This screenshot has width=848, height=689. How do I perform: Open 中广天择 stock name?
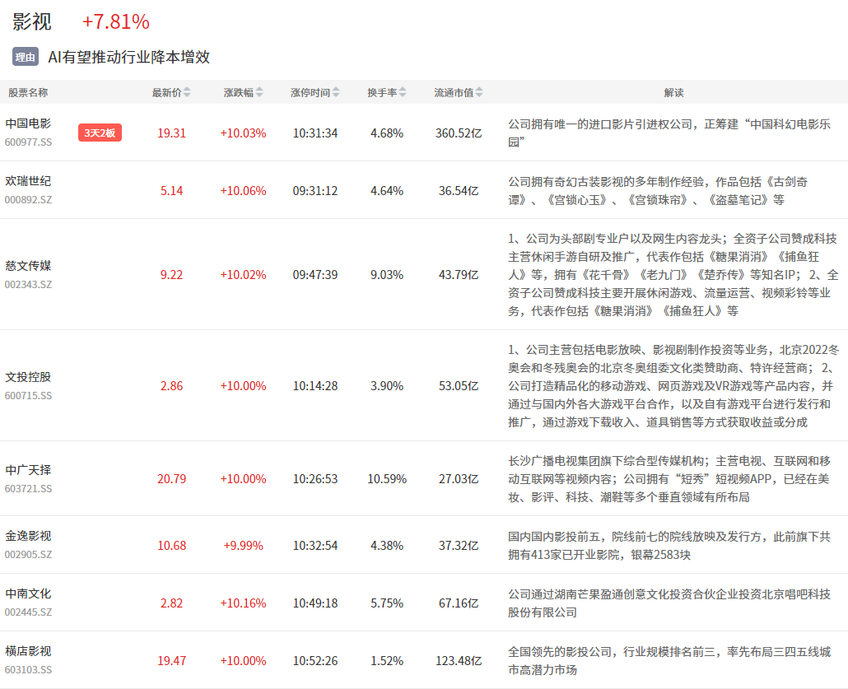28,470
